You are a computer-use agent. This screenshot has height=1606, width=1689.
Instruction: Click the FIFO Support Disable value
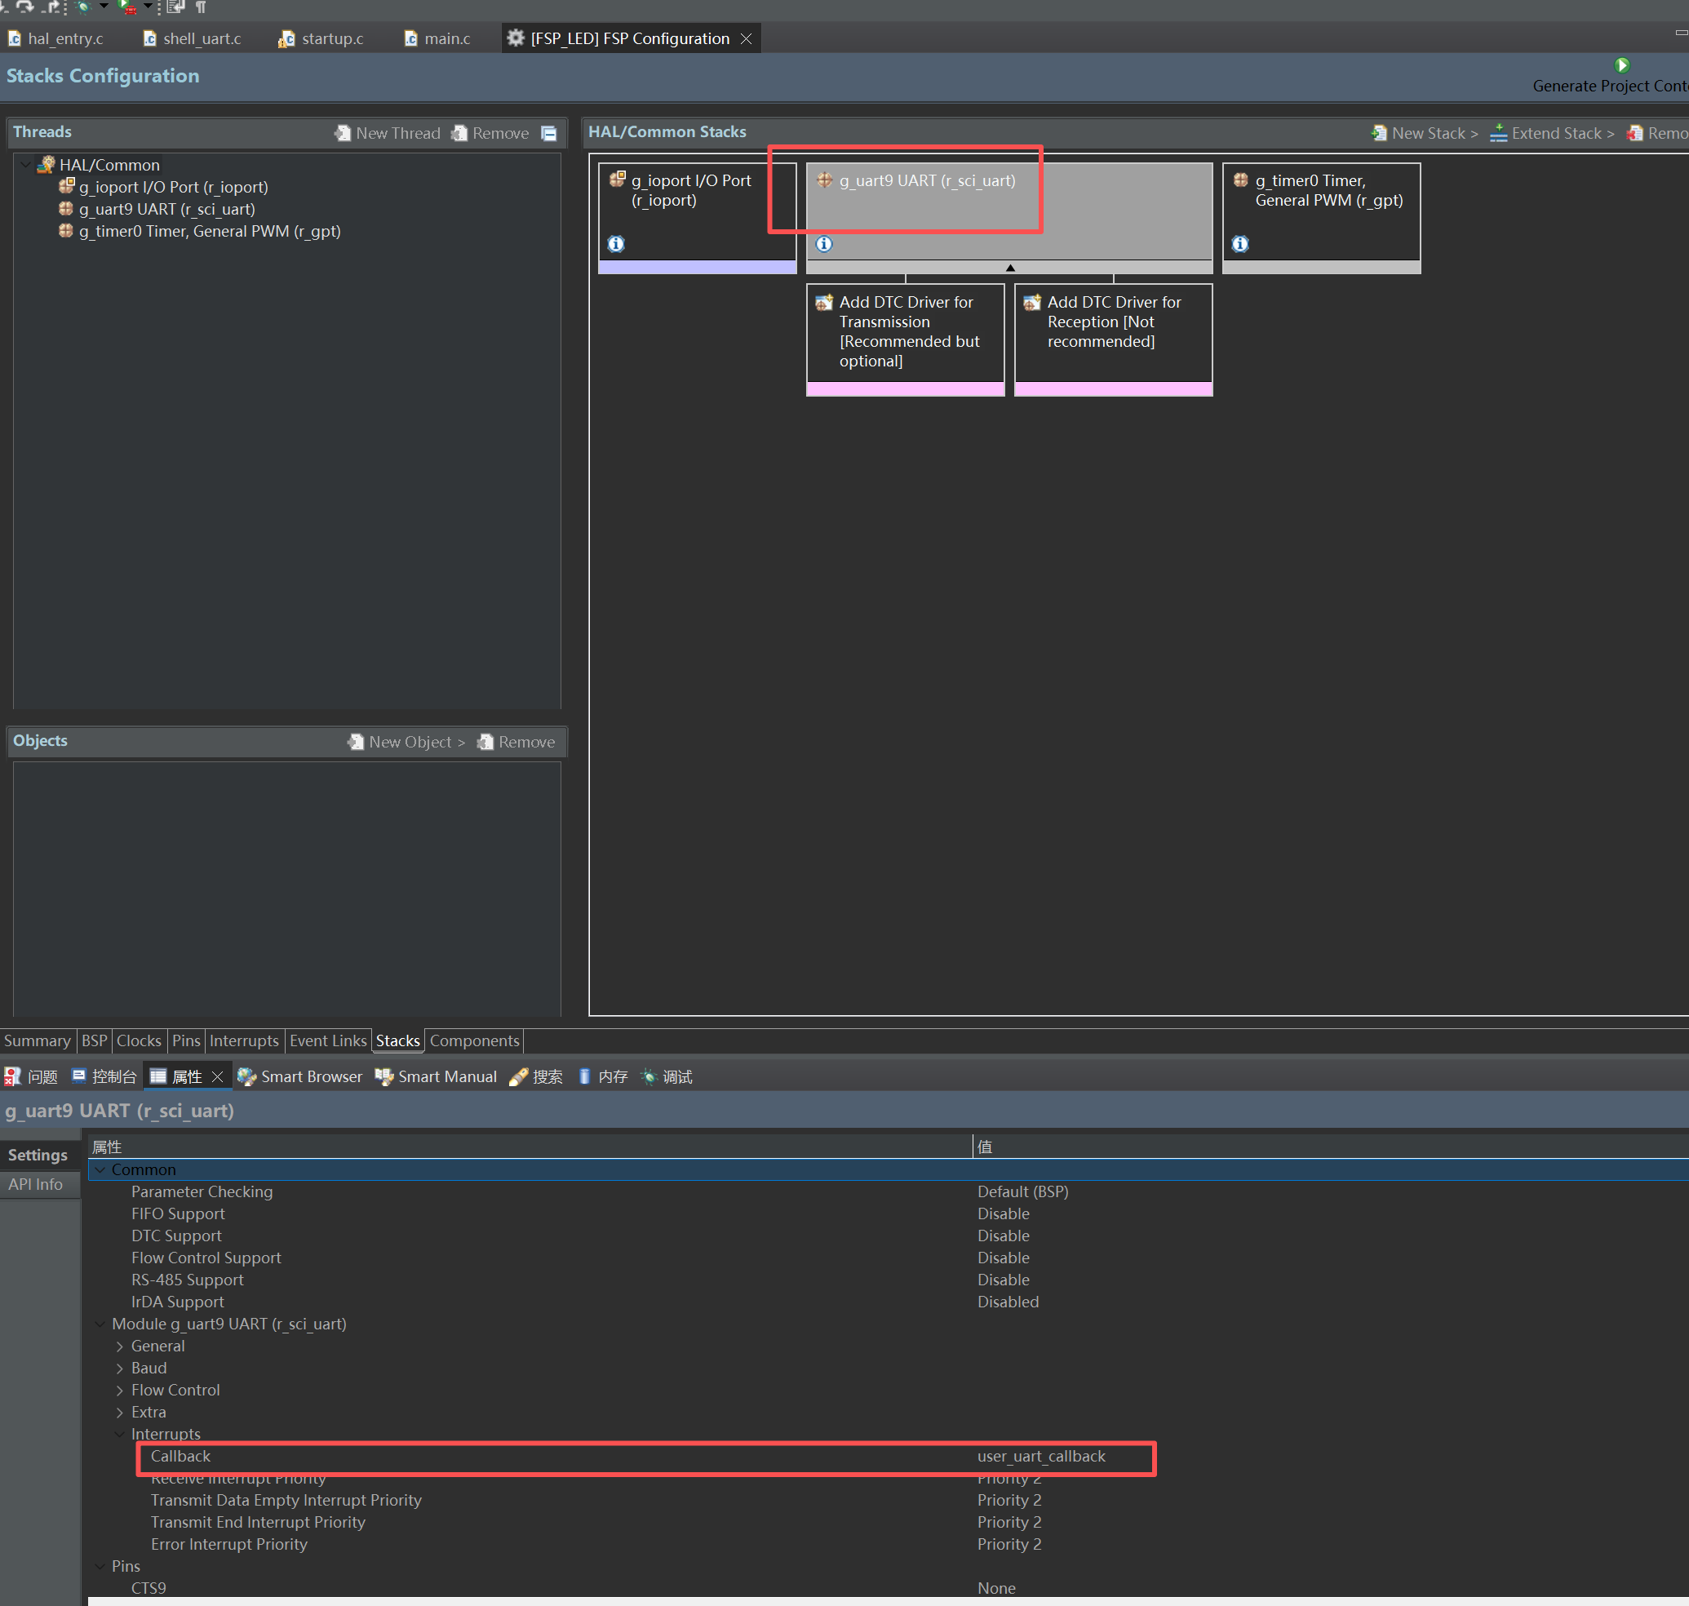(x=1004, y=1214)
